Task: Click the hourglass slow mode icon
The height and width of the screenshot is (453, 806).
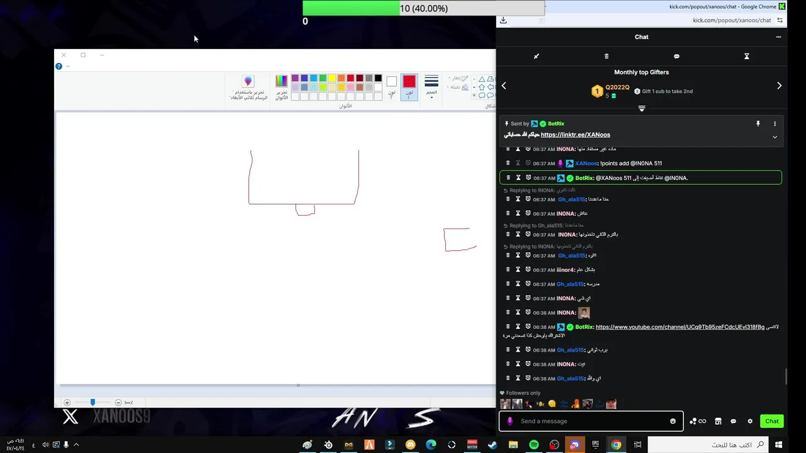Action: tap(747, 57)
